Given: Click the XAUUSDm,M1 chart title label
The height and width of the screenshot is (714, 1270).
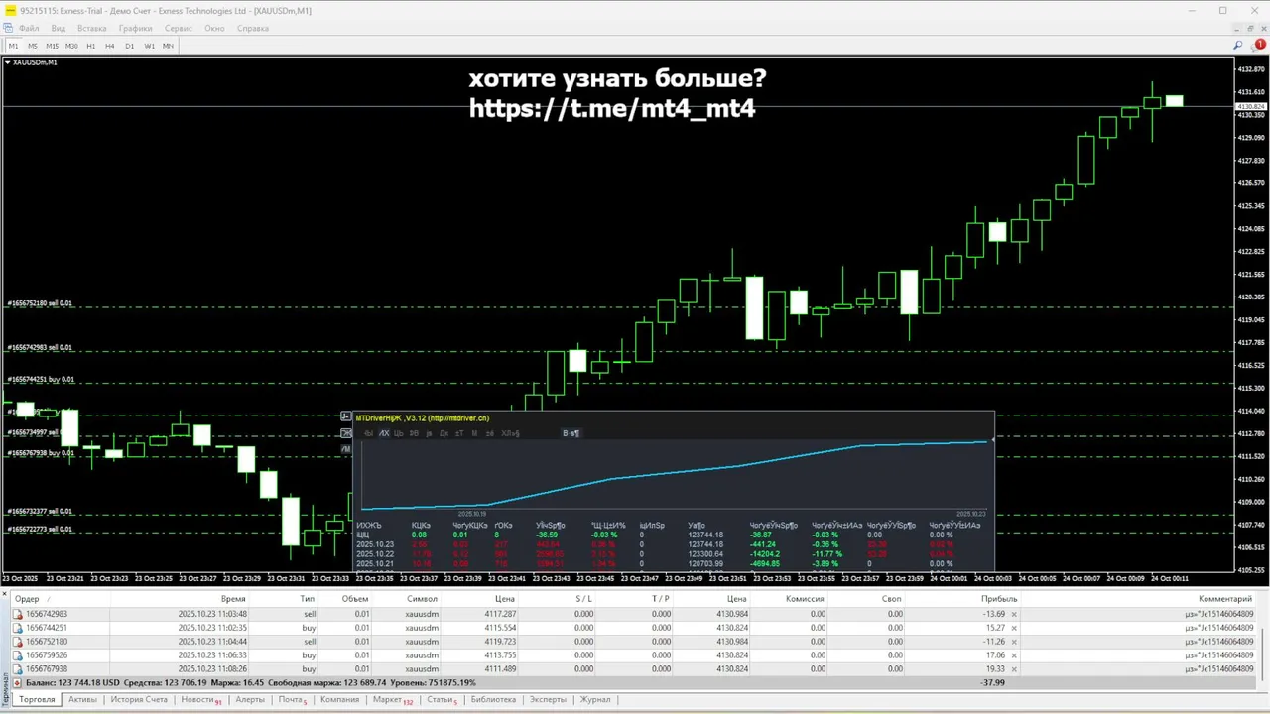Looking at the screenshot, I should 35,62.
